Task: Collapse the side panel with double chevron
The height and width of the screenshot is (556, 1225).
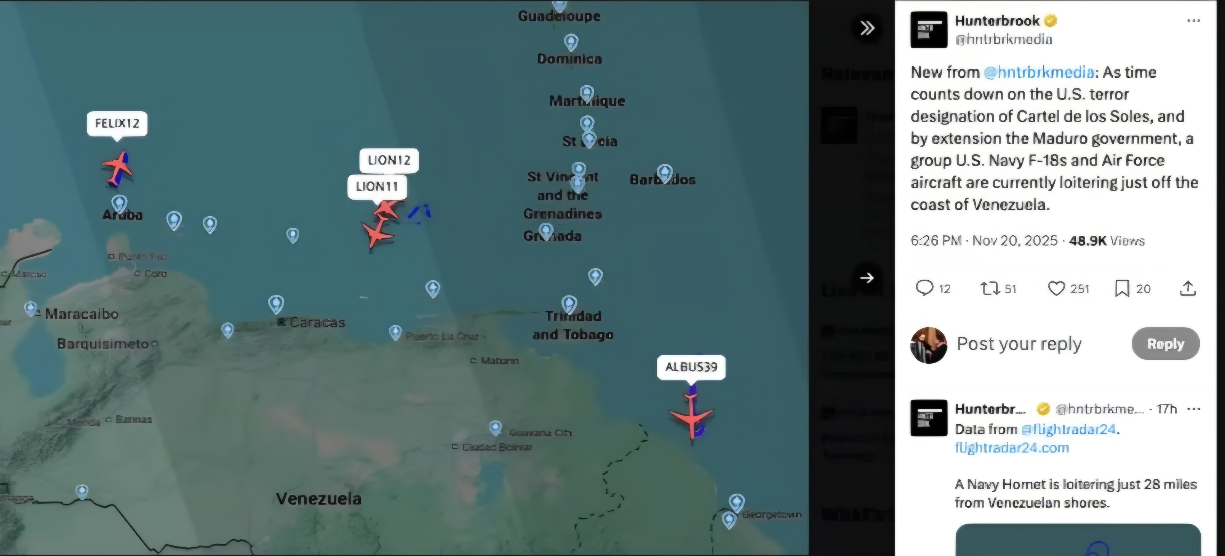Action: coord(867,28)
